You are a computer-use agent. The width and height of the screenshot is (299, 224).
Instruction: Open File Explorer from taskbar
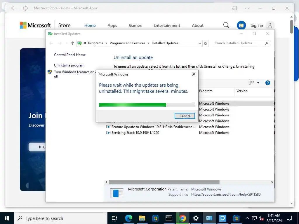click(142, 218)
